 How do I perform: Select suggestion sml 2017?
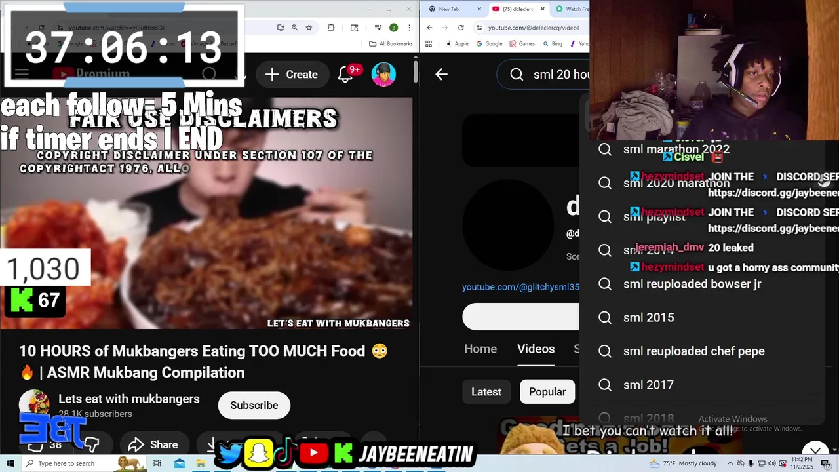[x=648, y=385]
